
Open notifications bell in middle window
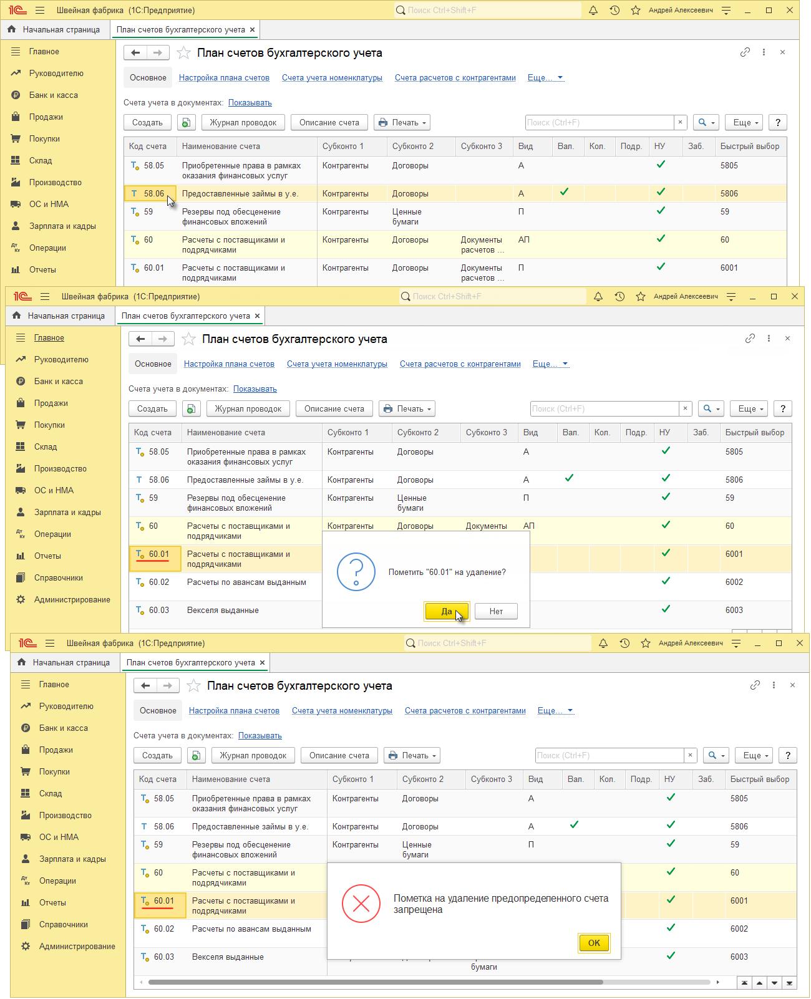(598, 296)
